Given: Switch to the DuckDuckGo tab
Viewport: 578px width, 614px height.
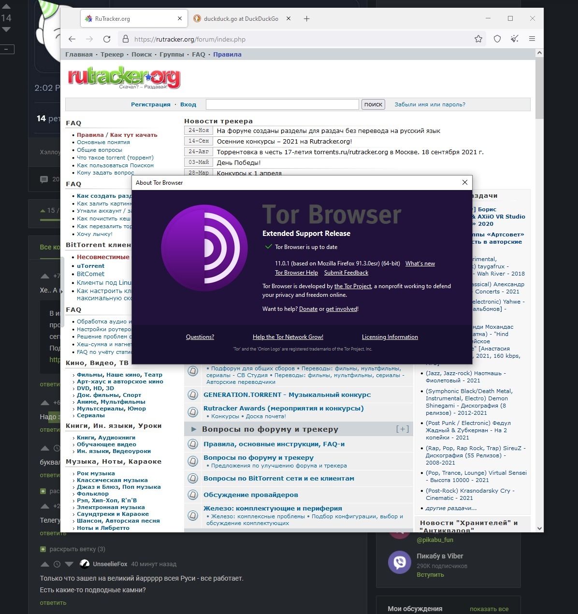Looking at the screenshot, I should tap(240, 19).
